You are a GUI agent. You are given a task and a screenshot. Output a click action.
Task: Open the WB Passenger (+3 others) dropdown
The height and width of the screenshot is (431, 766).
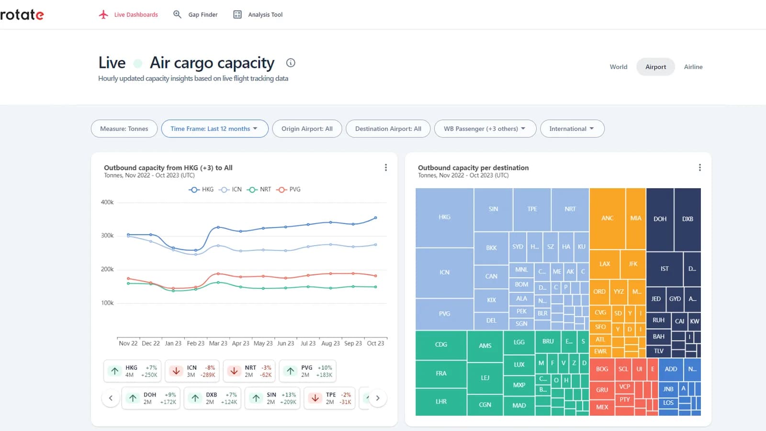pyautogui.click(x=485, y=129)
